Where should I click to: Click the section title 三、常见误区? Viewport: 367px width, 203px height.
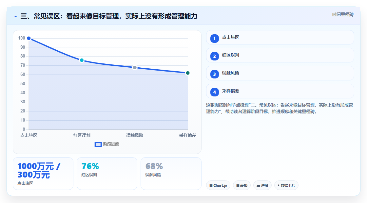tap(109, 16)
